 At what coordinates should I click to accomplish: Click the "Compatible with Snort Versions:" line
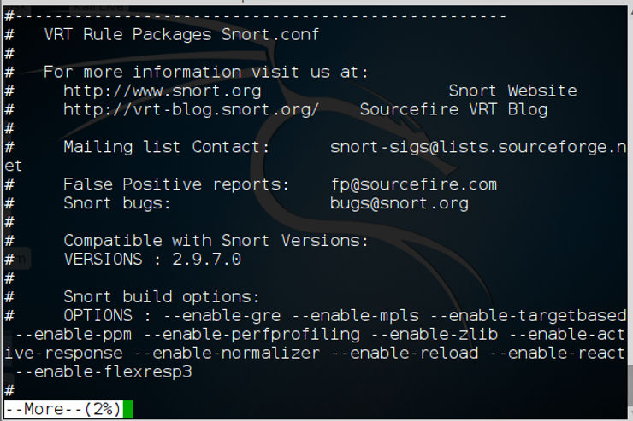tap(216, 241)
